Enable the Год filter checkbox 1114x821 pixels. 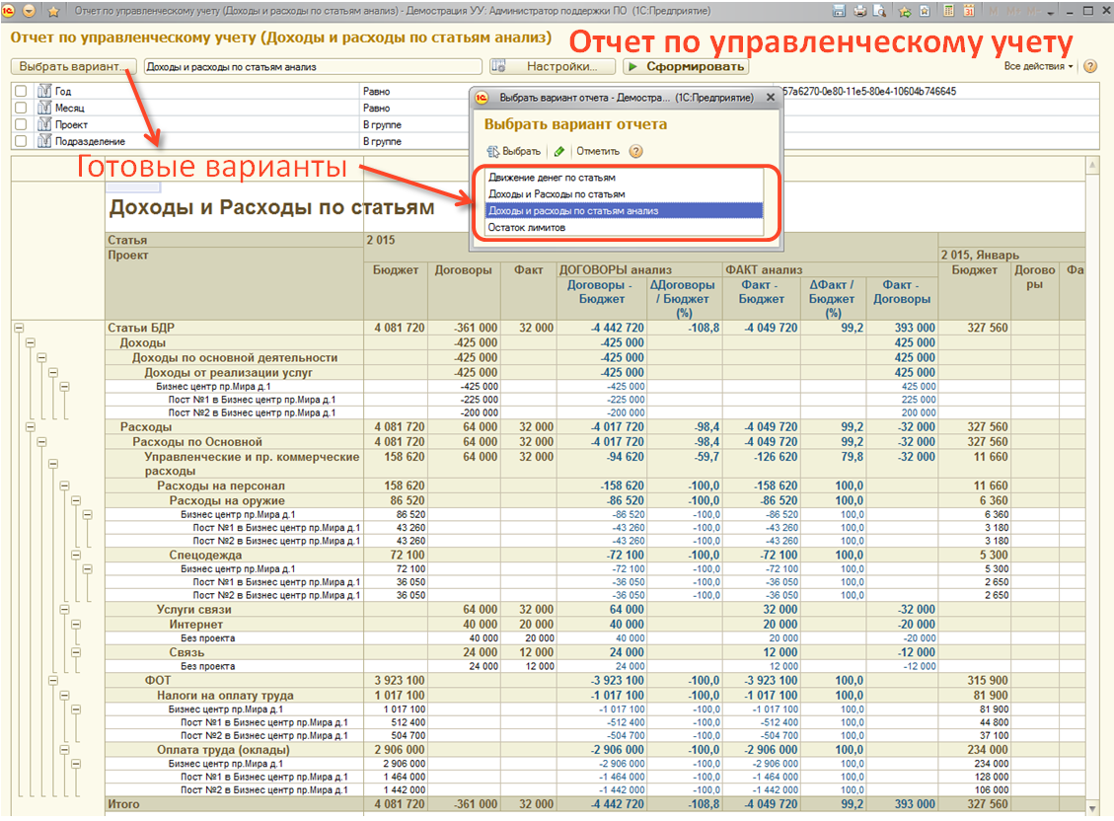point(21,92)
